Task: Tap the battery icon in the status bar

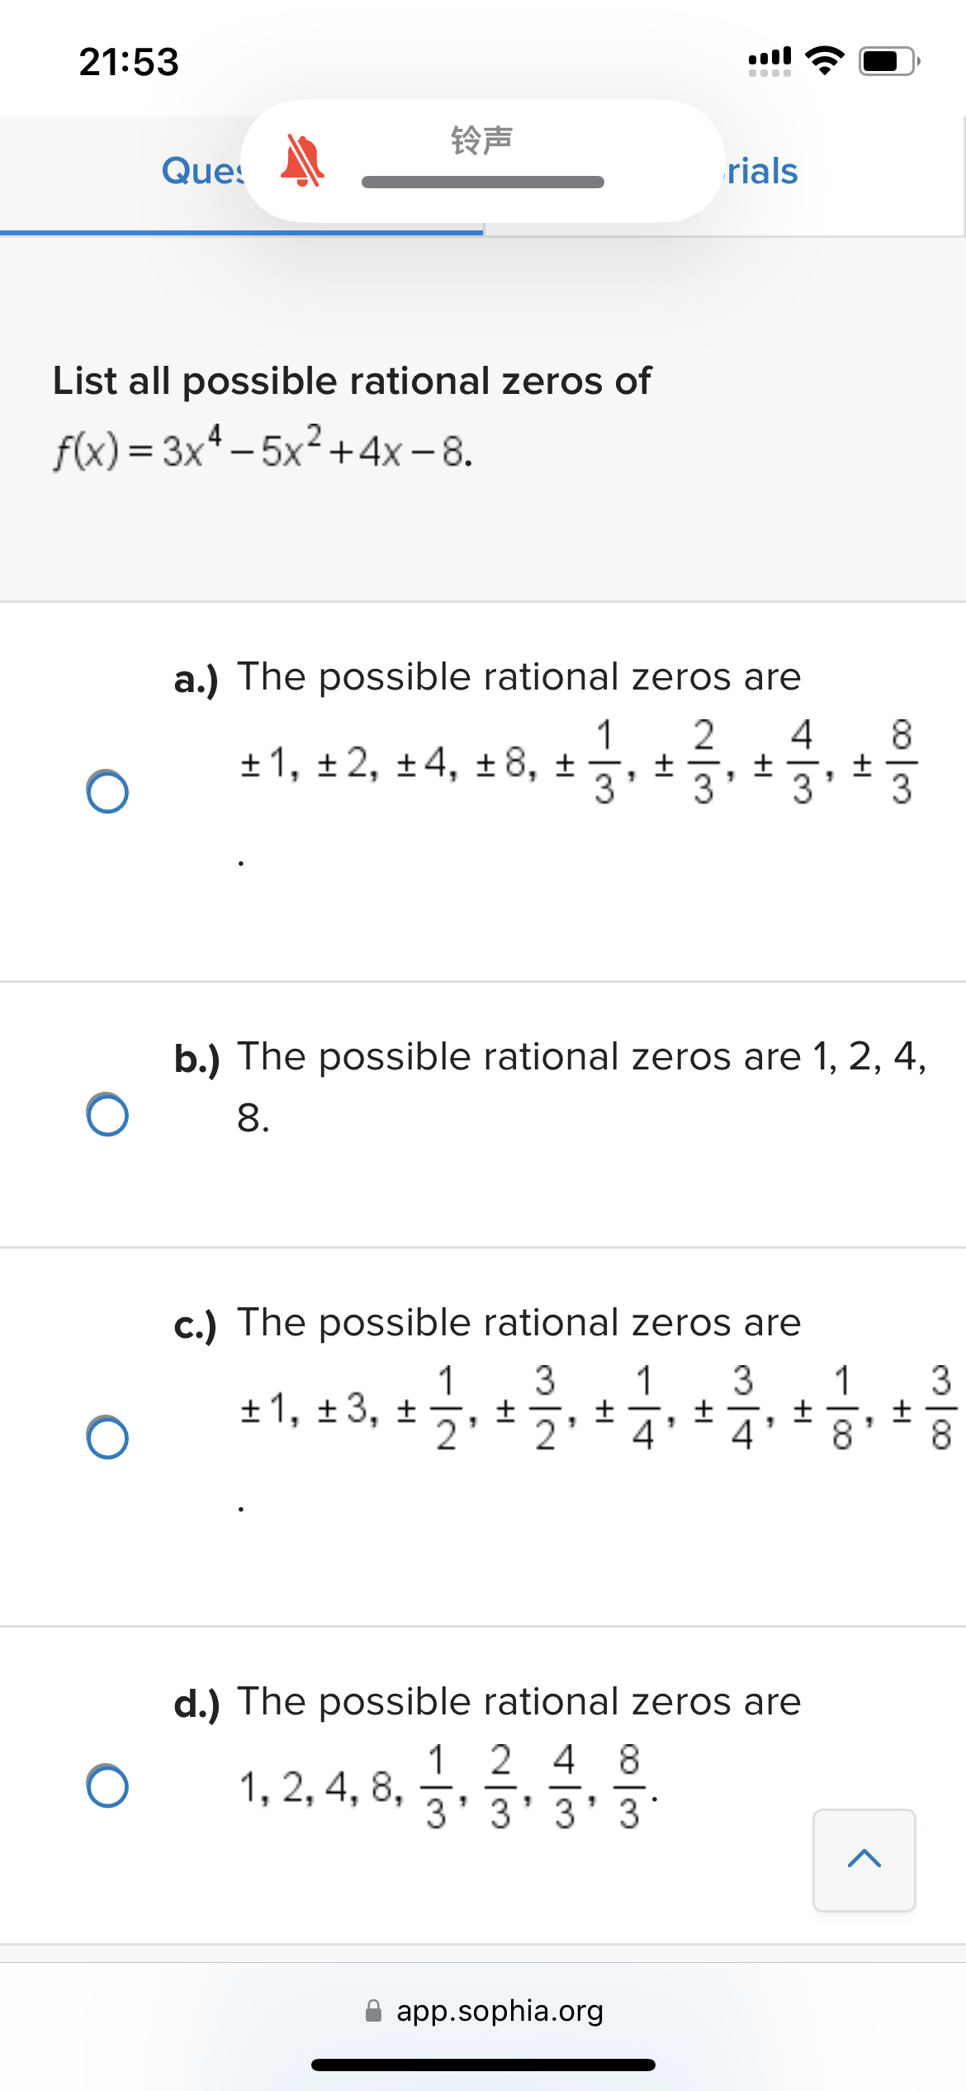Action: coord(884,60)
